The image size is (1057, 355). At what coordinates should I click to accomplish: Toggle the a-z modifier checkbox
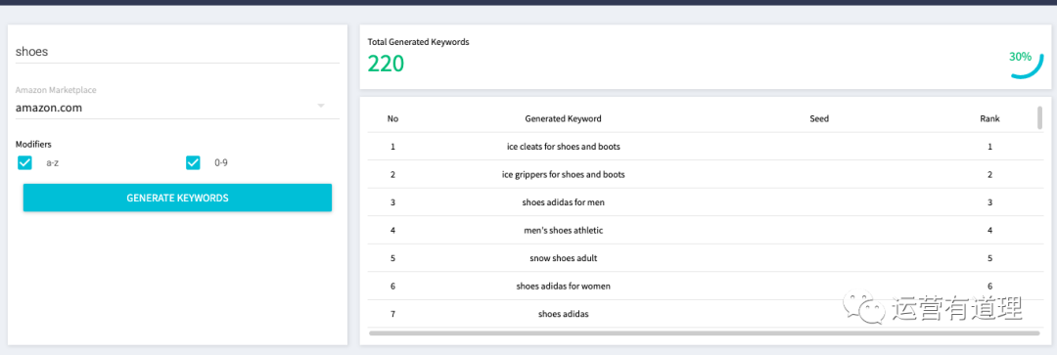24,162
